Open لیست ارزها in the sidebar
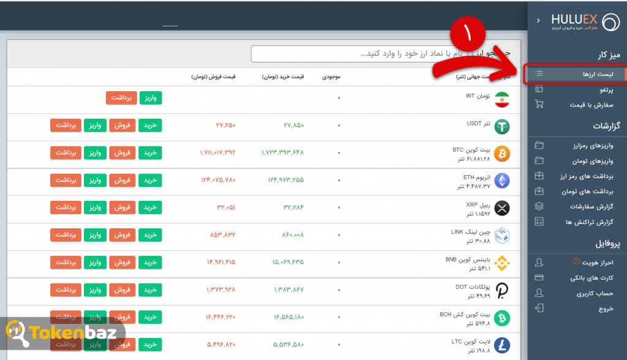Image resolution: width=627 pixels, height=360 pixels. (598, 74)
